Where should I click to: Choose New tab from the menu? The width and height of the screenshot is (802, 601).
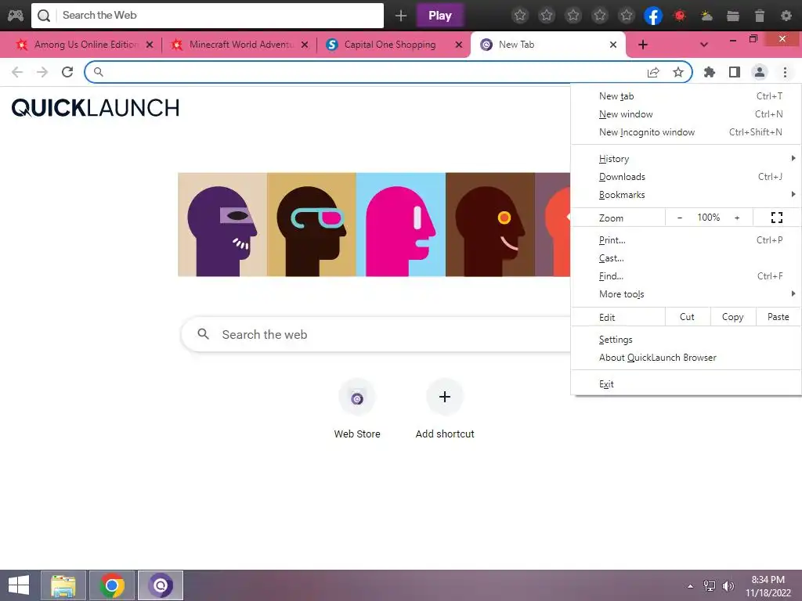(686, 96)
